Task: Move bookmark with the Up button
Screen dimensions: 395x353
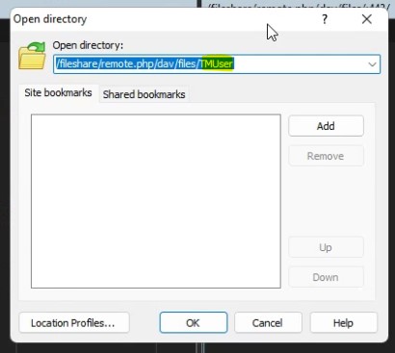Action: click(x=326, y=247)
